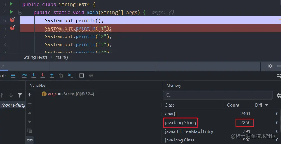Click the move watch down triangle
Screen dimensions: 281x144
point(30,122)
